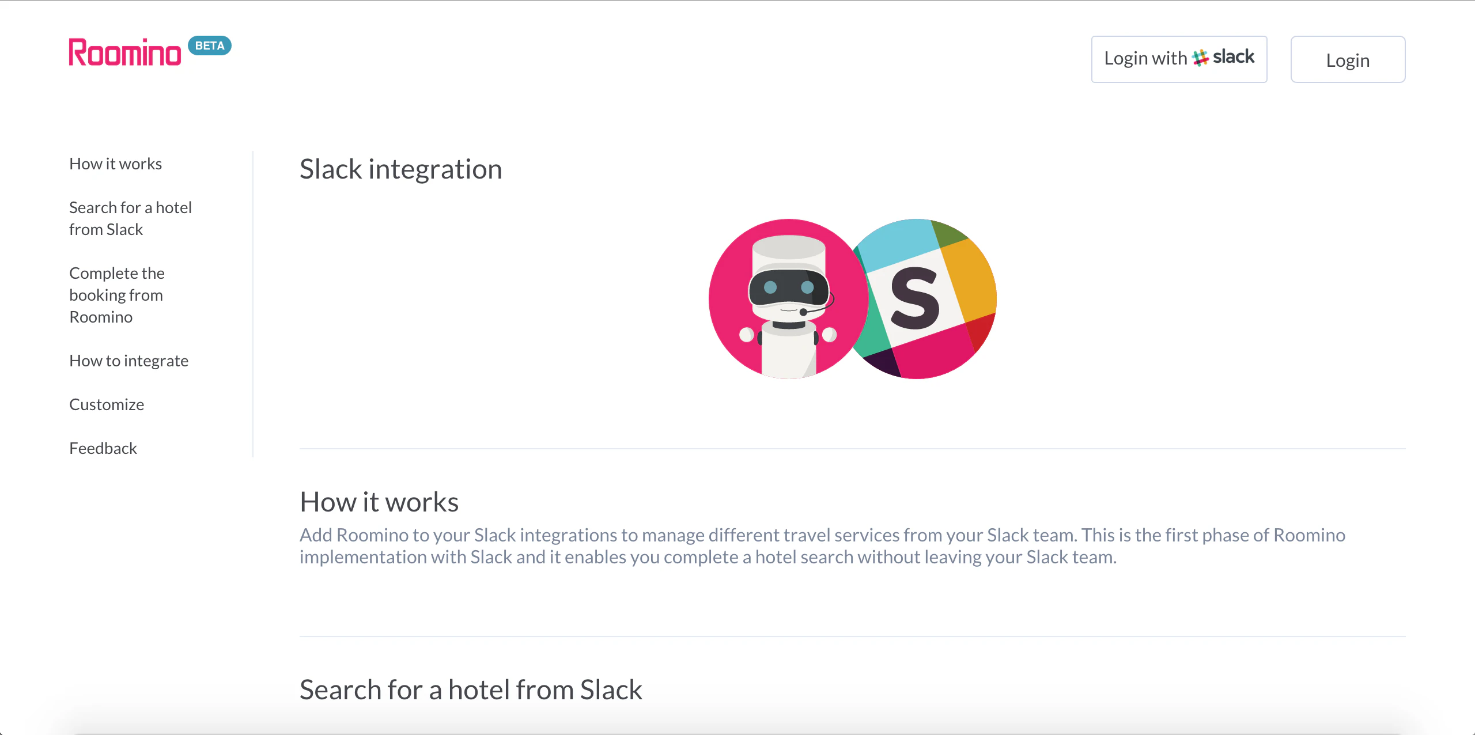Click the Slack hash icon in login button

(x=1200, y=58)
